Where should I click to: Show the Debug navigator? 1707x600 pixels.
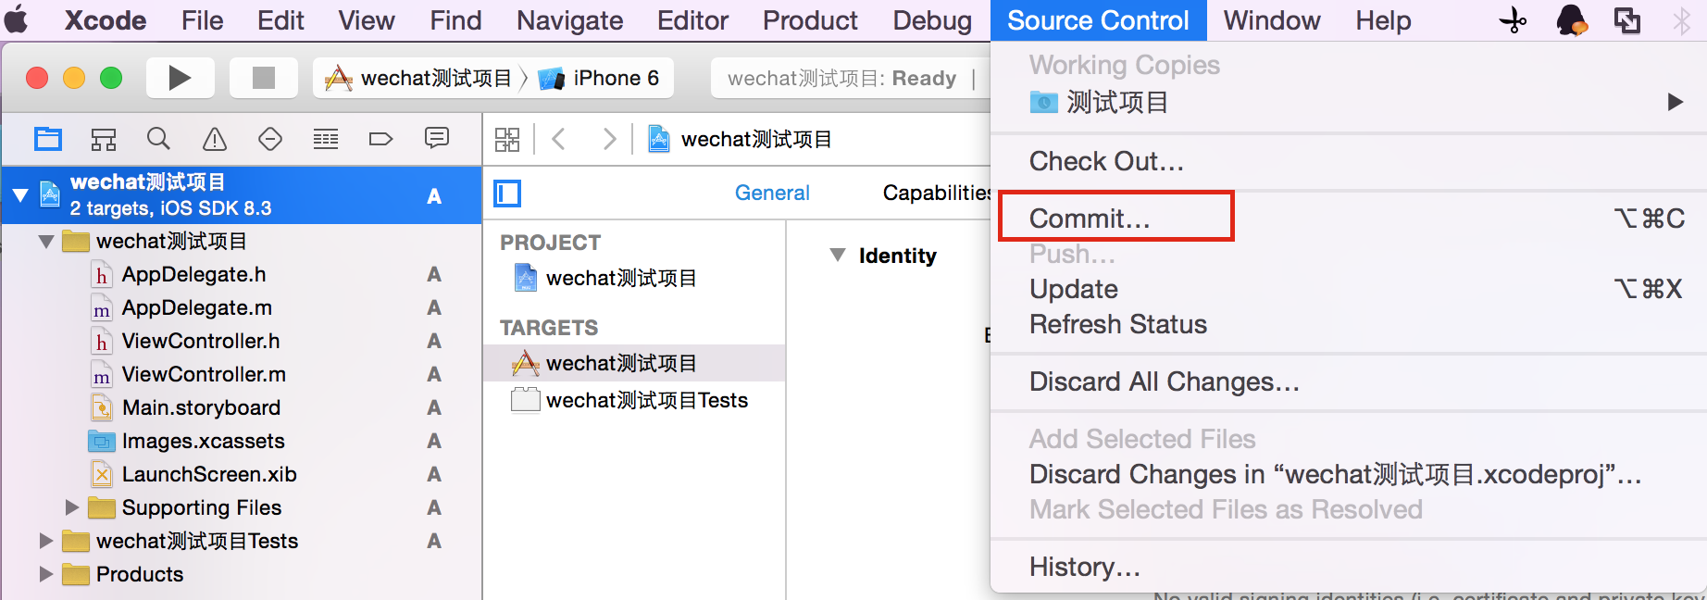[x=326, y=140]
